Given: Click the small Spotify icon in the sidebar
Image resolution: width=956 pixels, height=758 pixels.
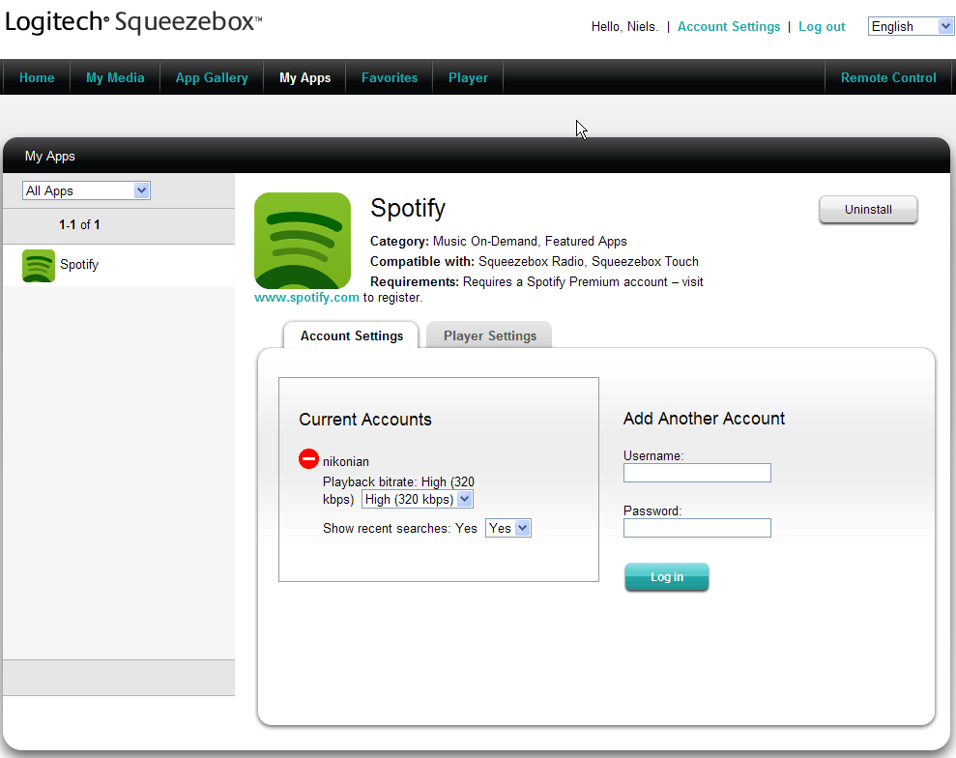Looking at the screenshot, I should pos(39,265).
